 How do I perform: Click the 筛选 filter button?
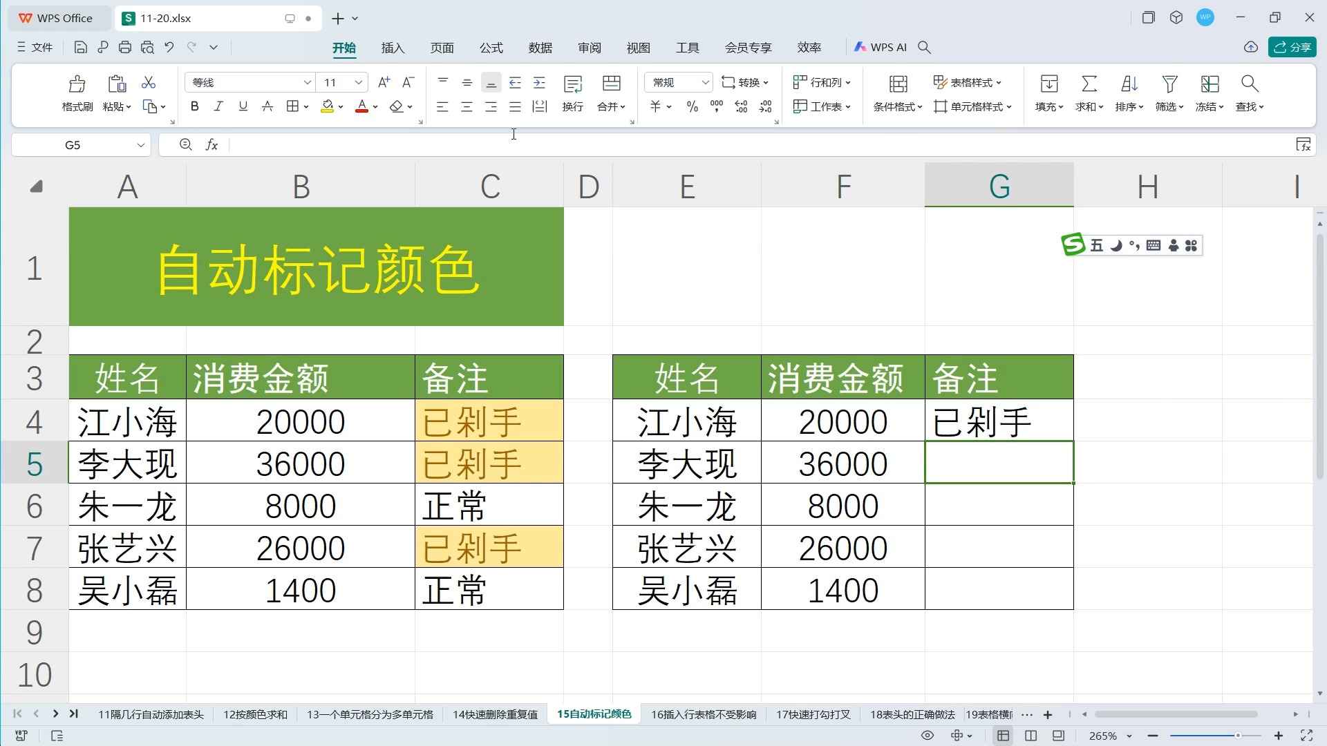[1169, 93]
